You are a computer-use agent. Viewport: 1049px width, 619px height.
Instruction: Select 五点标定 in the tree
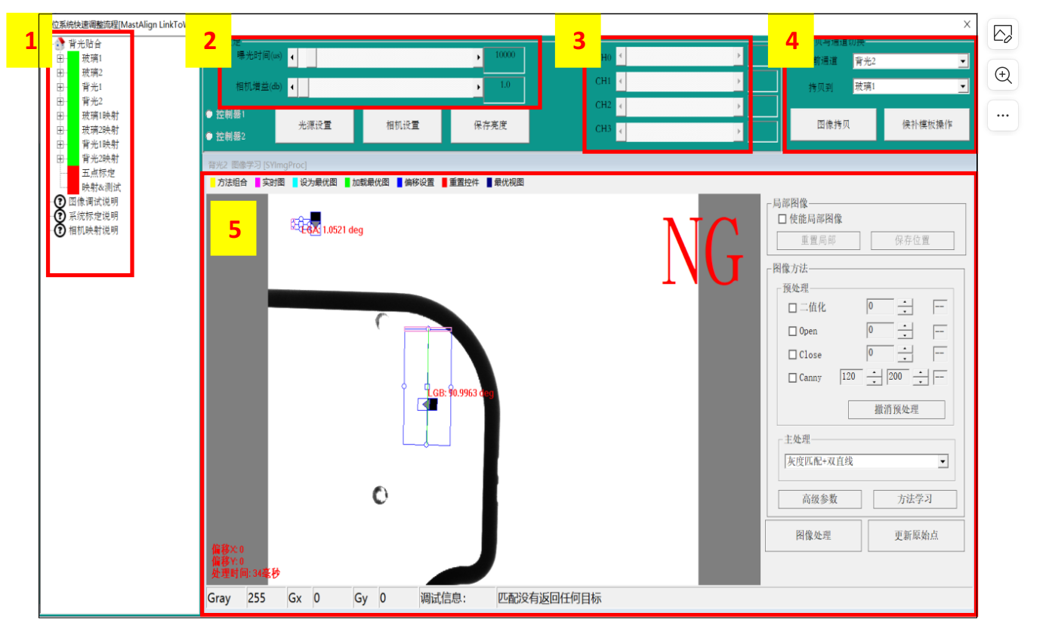point(97,173)
